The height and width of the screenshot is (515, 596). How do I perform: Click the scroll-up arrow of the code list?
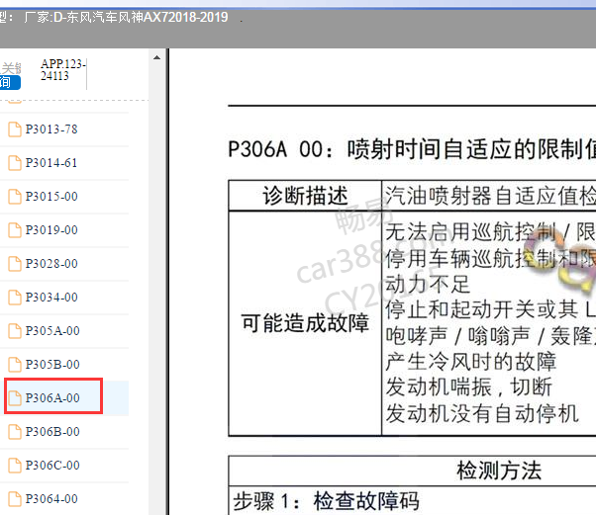click(156, 57)
